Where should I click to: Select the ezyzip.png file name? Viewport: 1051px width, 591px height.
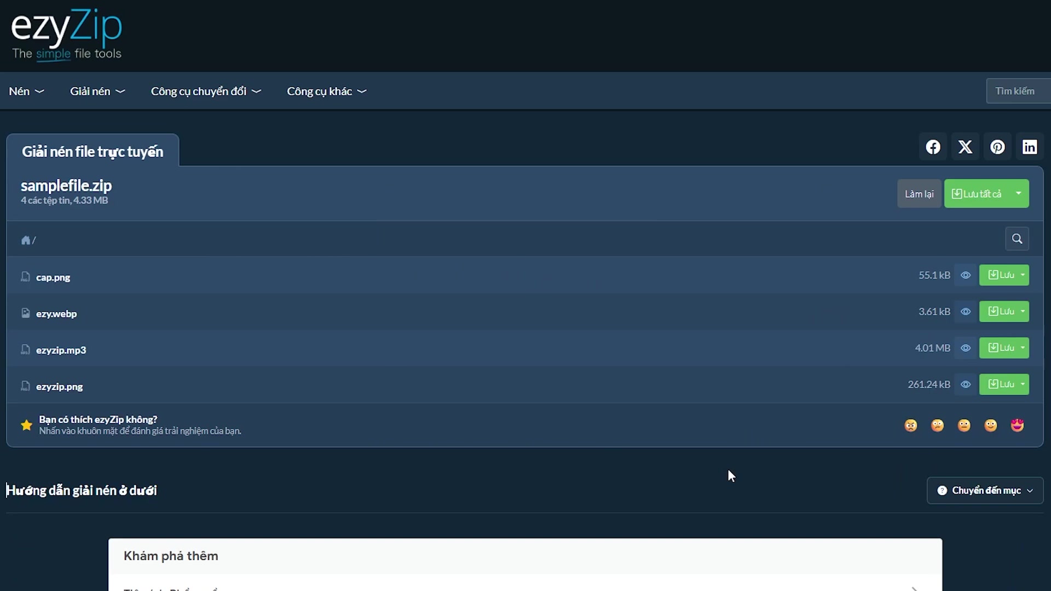(x=60, y=386)
